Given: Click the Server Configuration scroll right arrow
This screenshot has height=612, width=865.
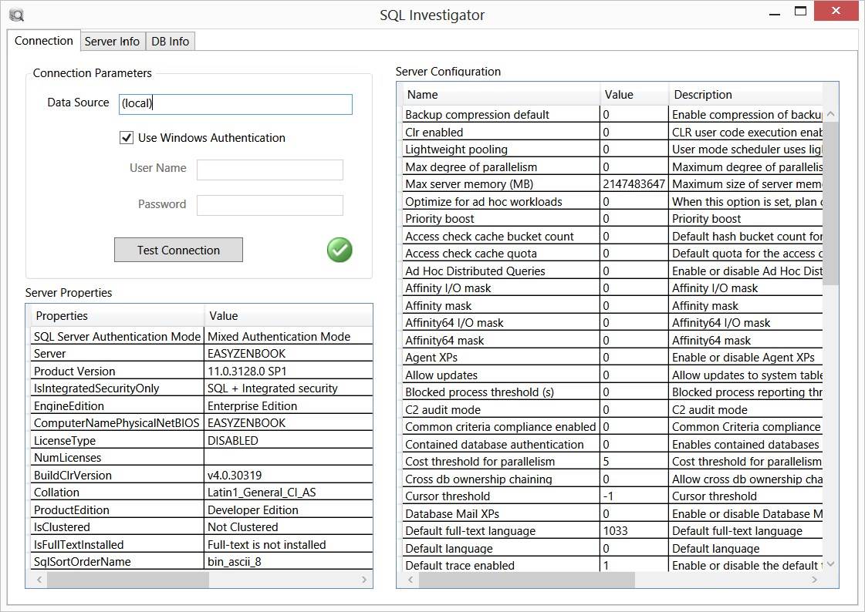Looking at the screenshot, I should pyautogui.click(x=815, y=580).
